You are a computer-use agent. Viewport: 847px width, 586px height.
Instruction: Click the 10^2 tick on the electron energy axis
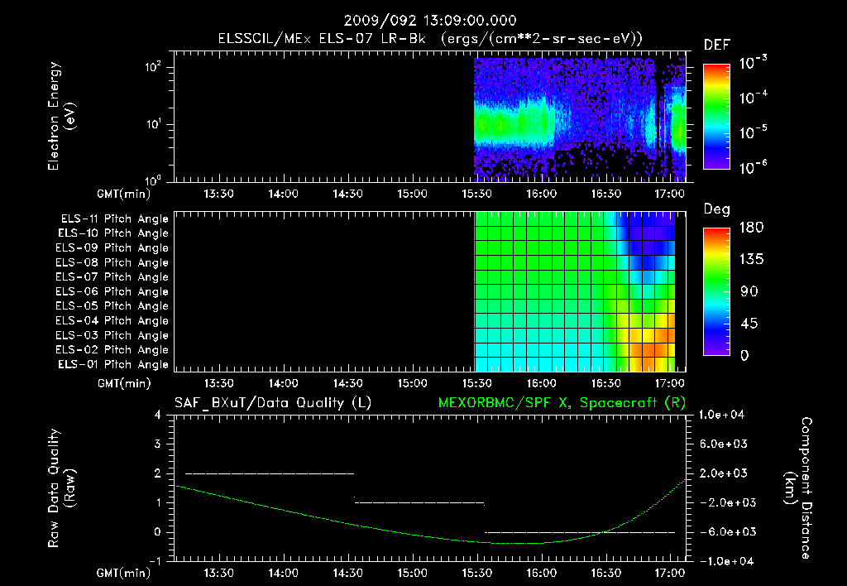tap(153, 67)
